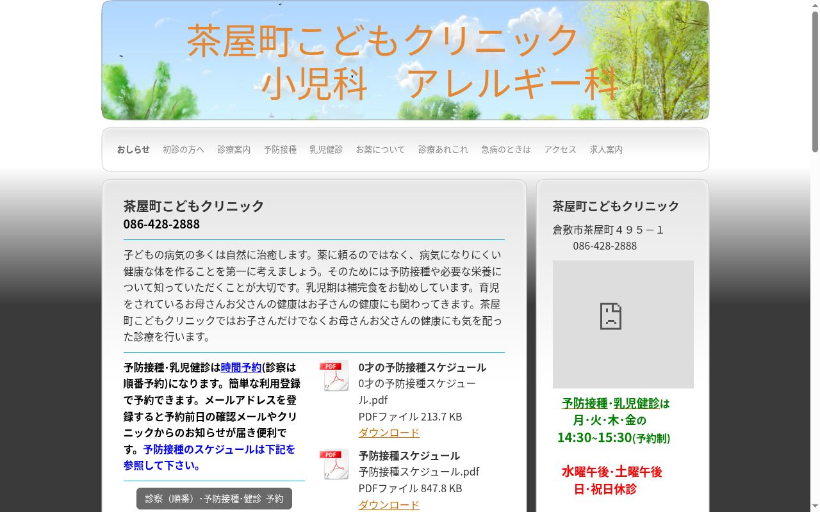The height and width of the screenshot is (512, 820).
Task: Click red text 日･祝日休診
Action: coord(605,489)
